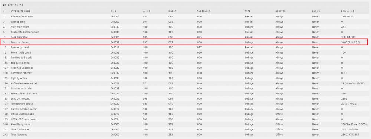
Task: Click Offline in Offline uncorrectable row
Action: coord(279,114)
